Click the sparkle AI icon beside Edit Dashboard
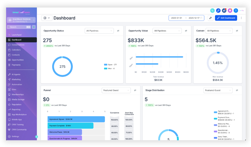Screen dimensions: 251x147 [210, 18]
